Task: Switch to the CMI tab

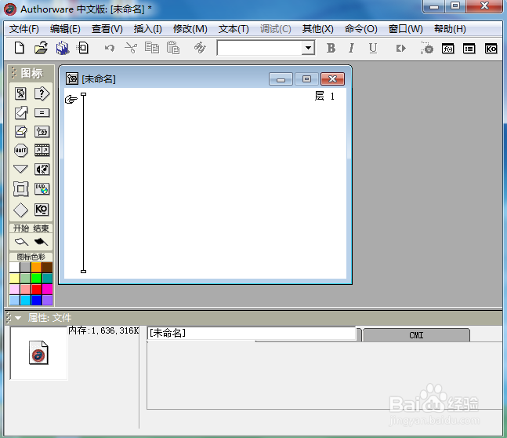Action: [x=416, y=335]
